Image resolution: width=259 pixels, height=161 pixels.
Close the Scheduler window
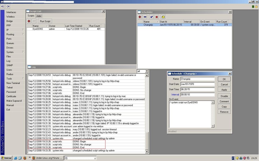(x=230, y=12)
